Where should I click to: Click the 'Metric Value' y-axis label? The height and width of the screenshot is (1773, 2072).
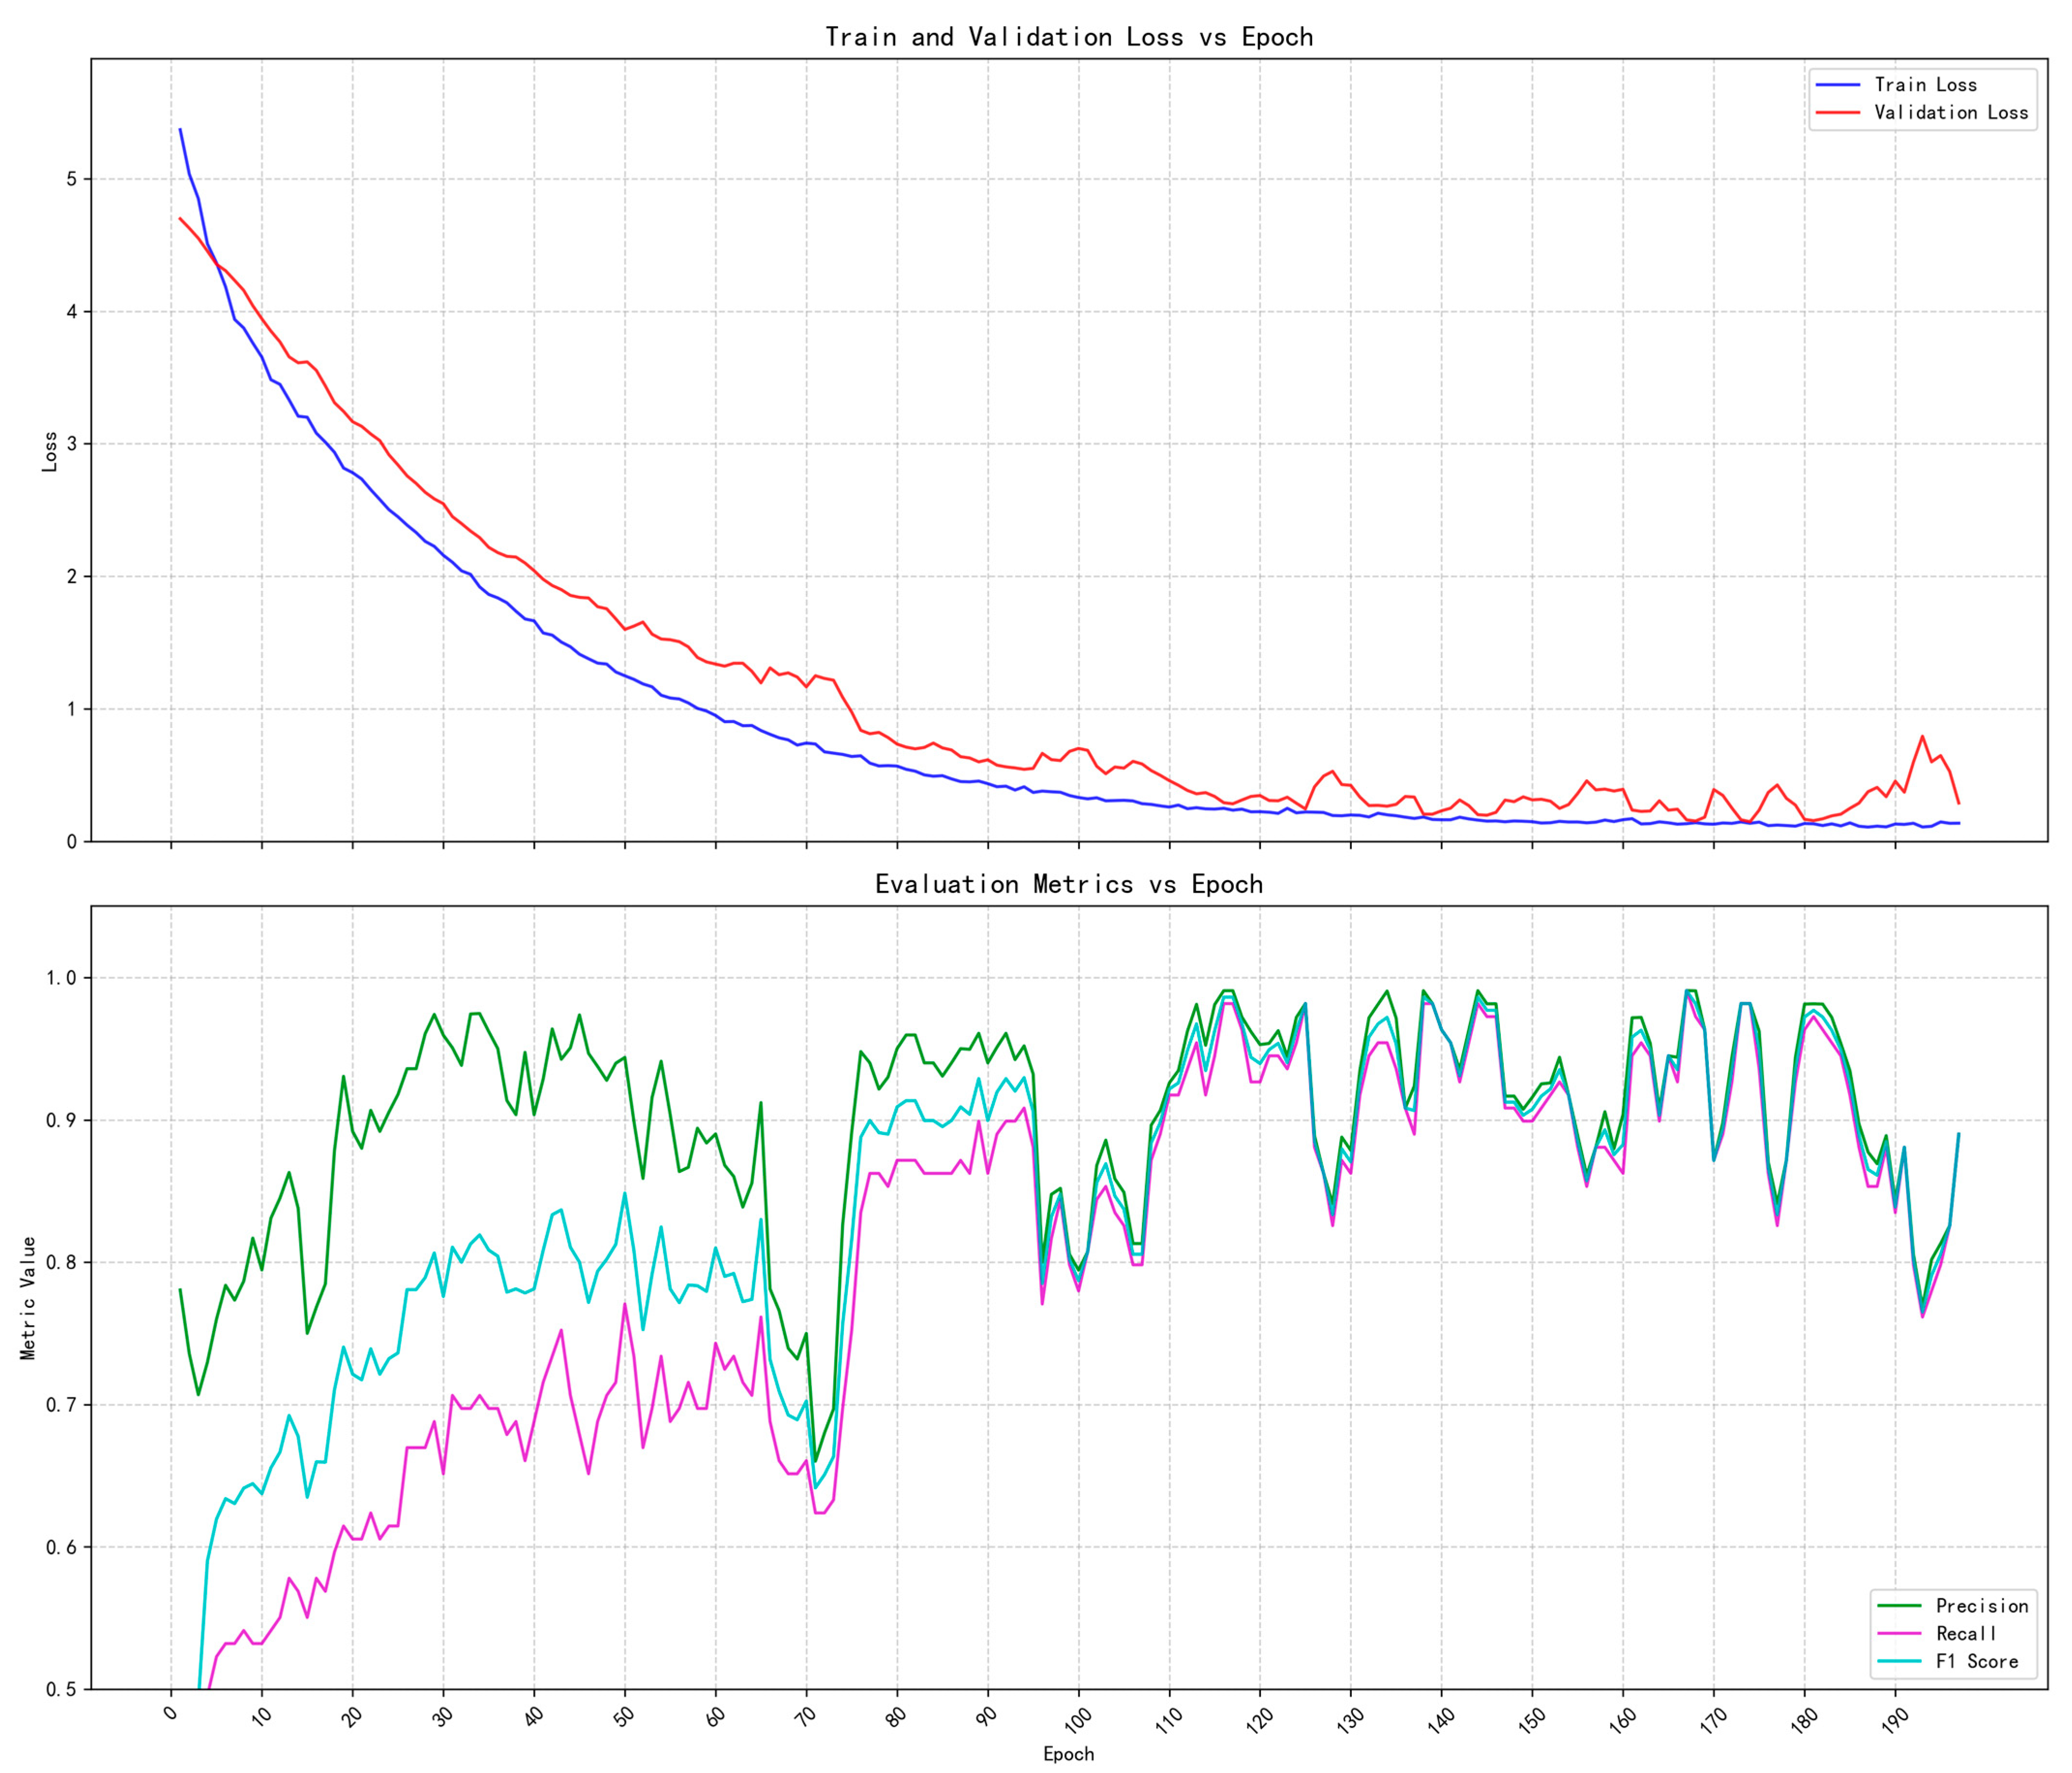click(28, 1298)
